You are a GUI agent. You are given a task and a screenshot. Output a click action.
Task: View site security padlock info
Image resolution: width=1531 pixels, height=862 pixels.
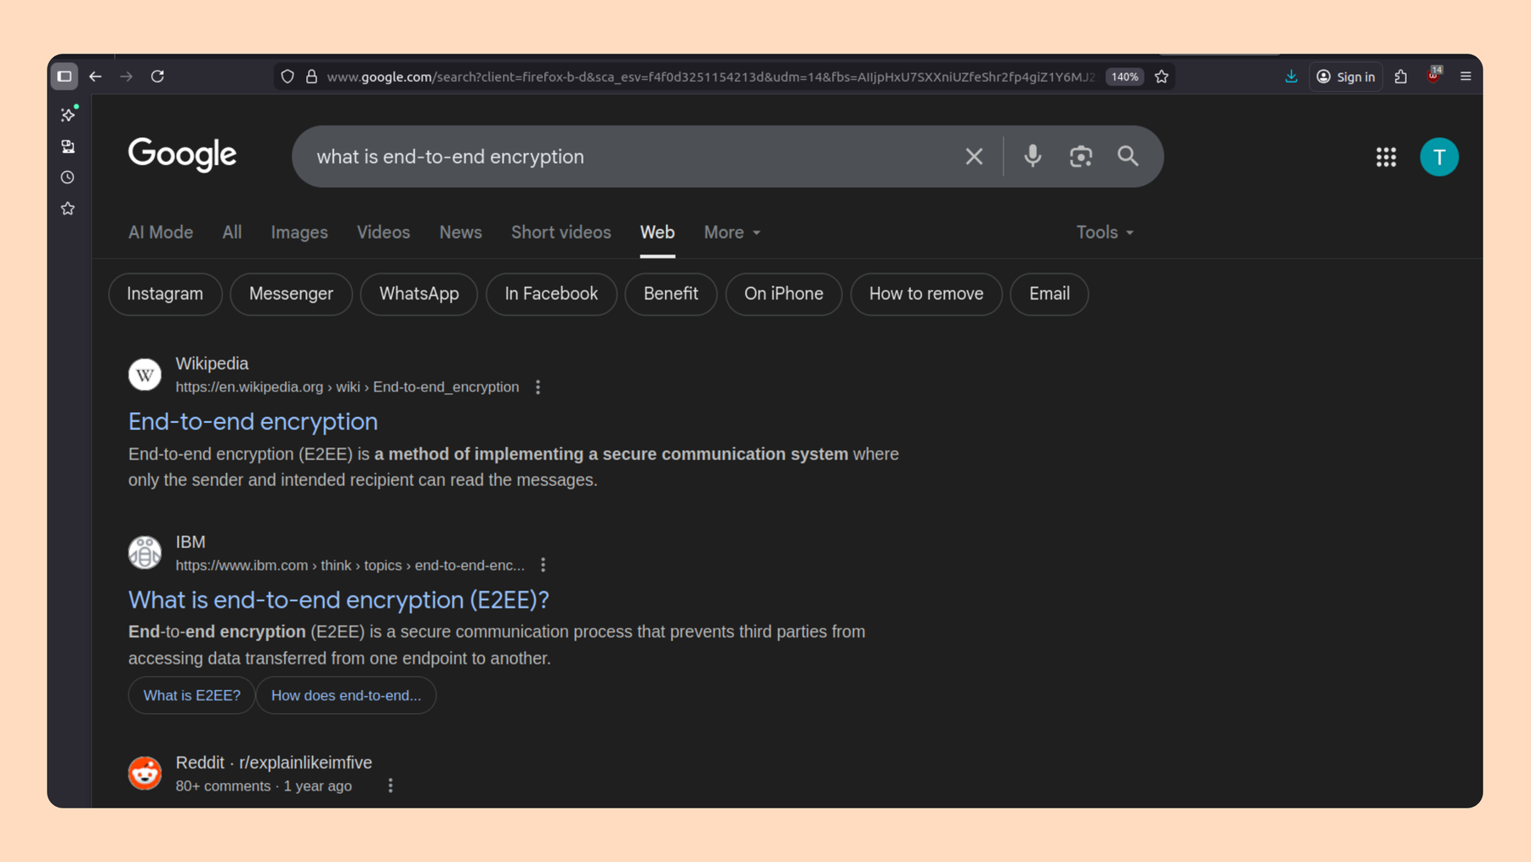(311, 77)
